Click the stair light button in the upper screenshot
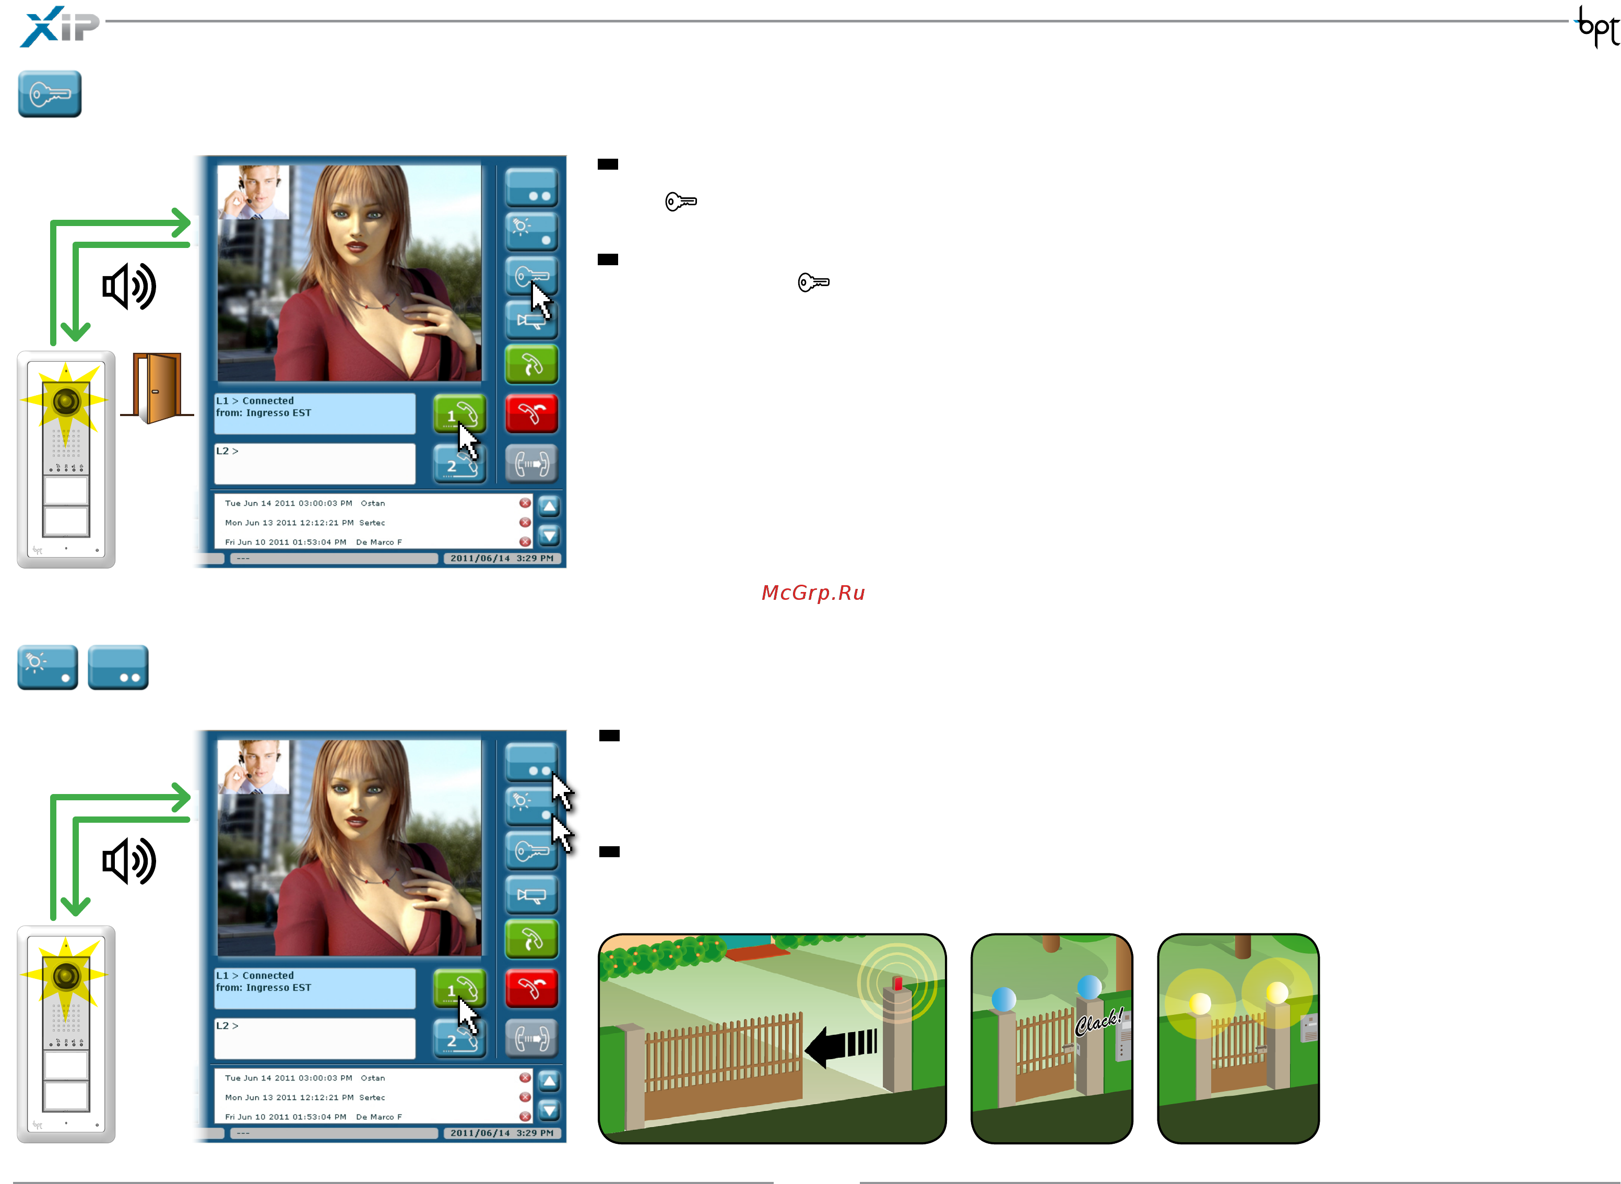 tap(531, 231)
